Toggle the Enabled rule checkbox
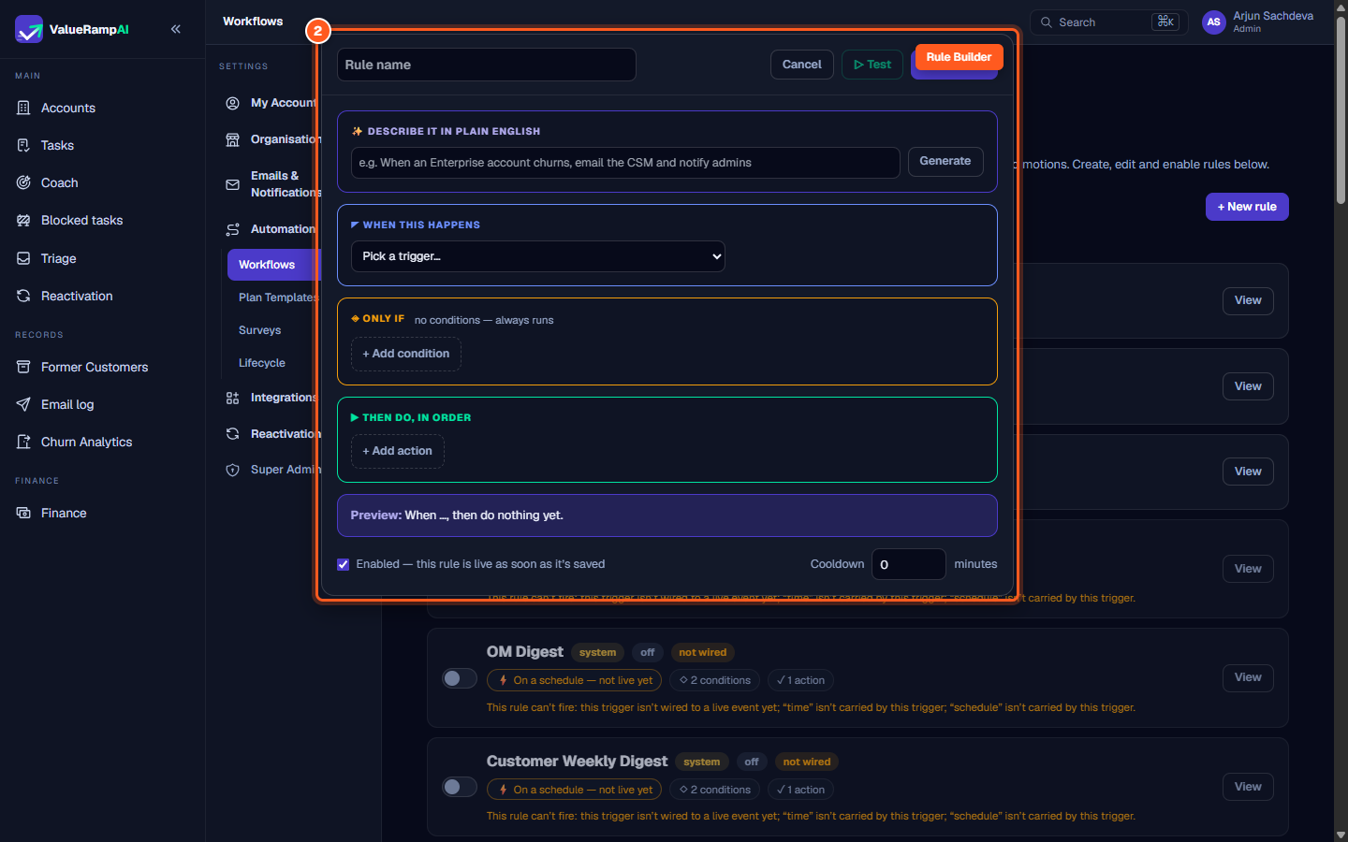The image size is (1348, 842). point(344,564)
